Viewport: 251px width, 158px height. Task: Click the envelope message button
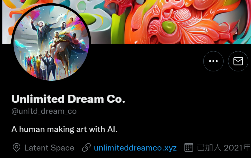(x=238, y=61)
